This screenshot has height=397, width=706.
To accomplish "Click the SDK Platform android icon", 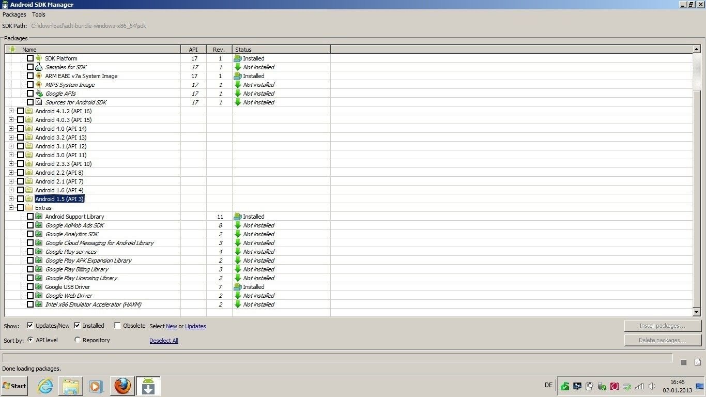I will click(x=39, y=58).
